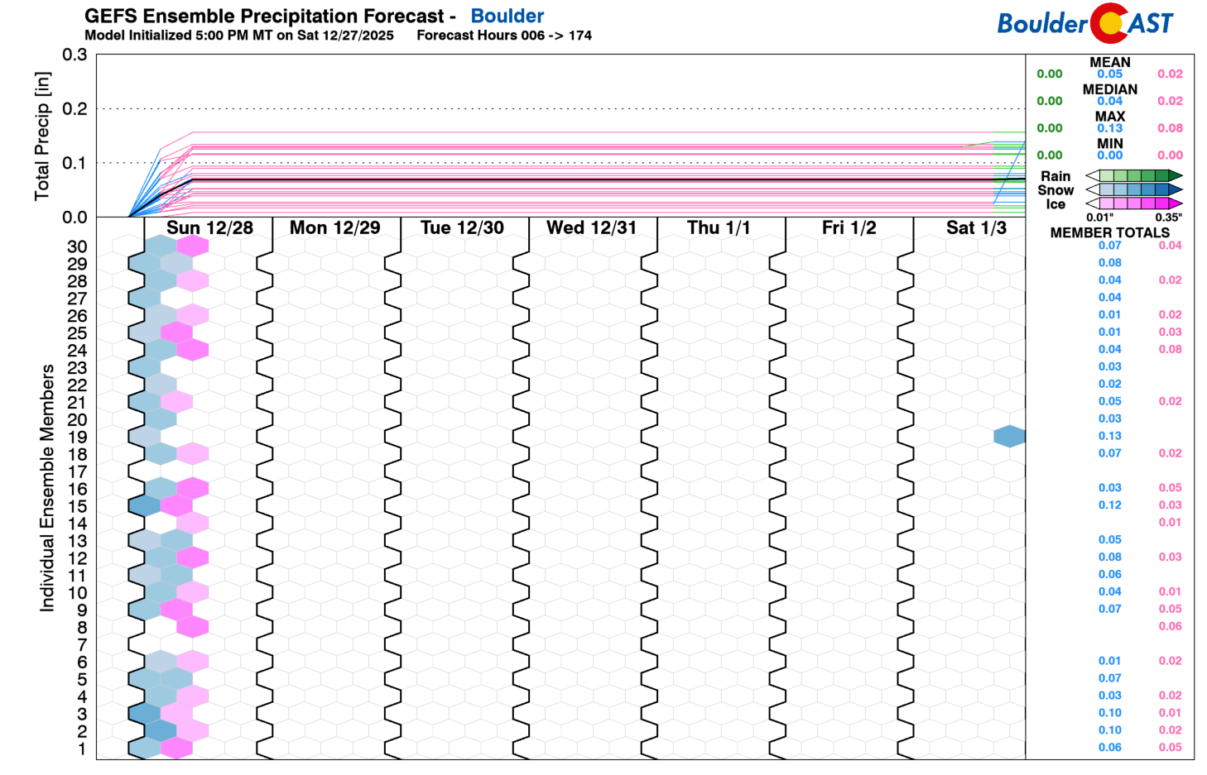Click member 23's blue snow hexagon
Viewport: 1207px width, 775px height.
(145, 367)
